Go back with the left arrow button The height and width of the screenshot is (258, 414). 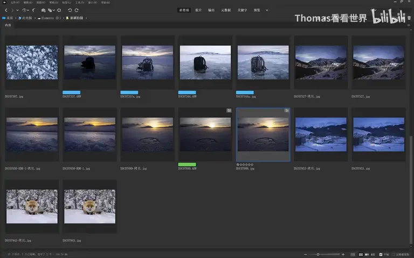6,10
